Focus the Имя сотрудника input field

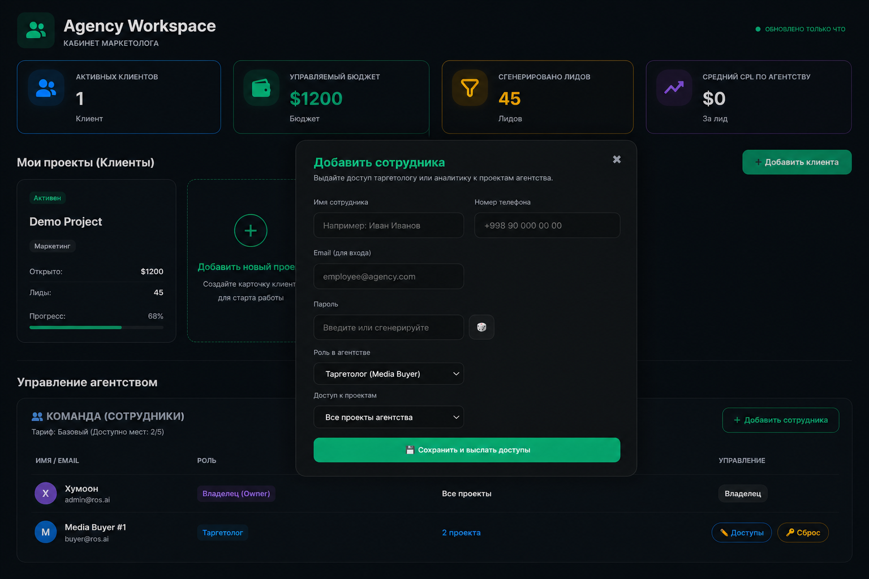tap(389, 226)
